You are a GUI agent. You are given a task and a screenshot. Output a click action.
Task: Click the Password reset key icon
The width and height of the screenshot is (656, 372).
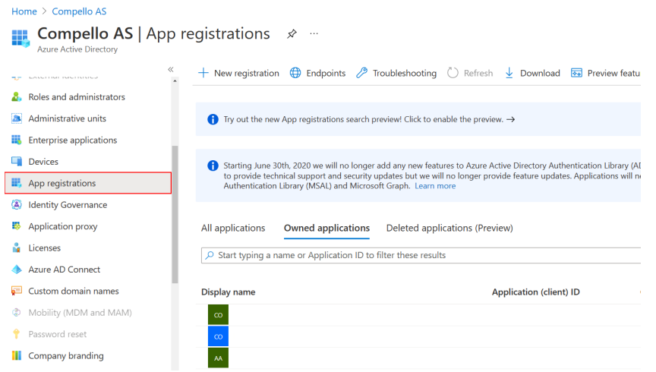pyautogui.click(x=16, y=334)
